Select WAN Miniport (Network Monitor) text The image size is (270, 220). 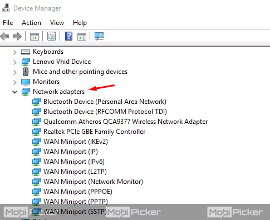93,182
